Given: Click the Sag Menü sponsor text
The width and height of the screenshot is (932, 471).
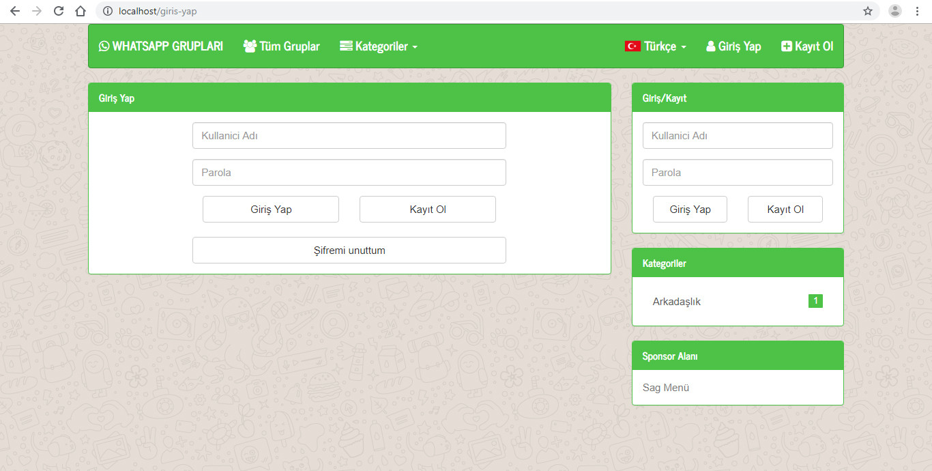Looking at the screenshot, I should point(666,388).
